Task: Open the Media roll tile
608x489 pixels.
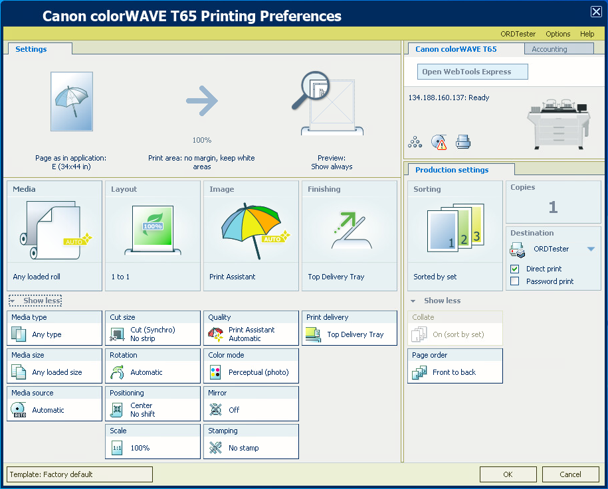Action: tap(54, 236)
